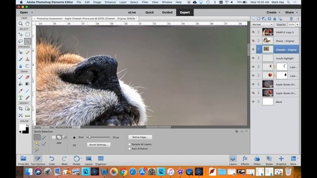Select the Rectangular Marquee tool

pos(28,35)
